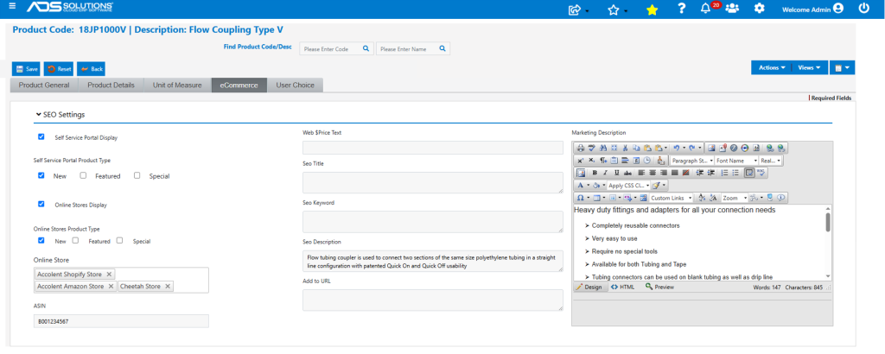Insert bullet list in editor
This screenshot has height=354, width=885.
pyautogui.click(x=735, y=173)
